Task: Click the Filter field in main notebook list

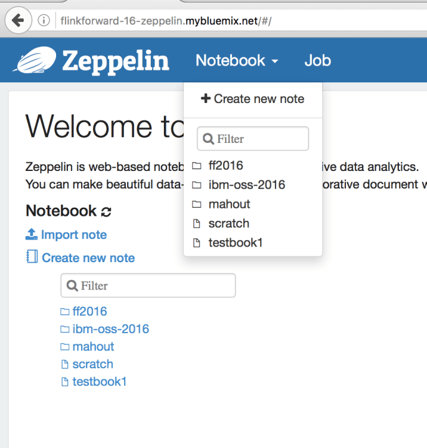Action: coord(148,285)
